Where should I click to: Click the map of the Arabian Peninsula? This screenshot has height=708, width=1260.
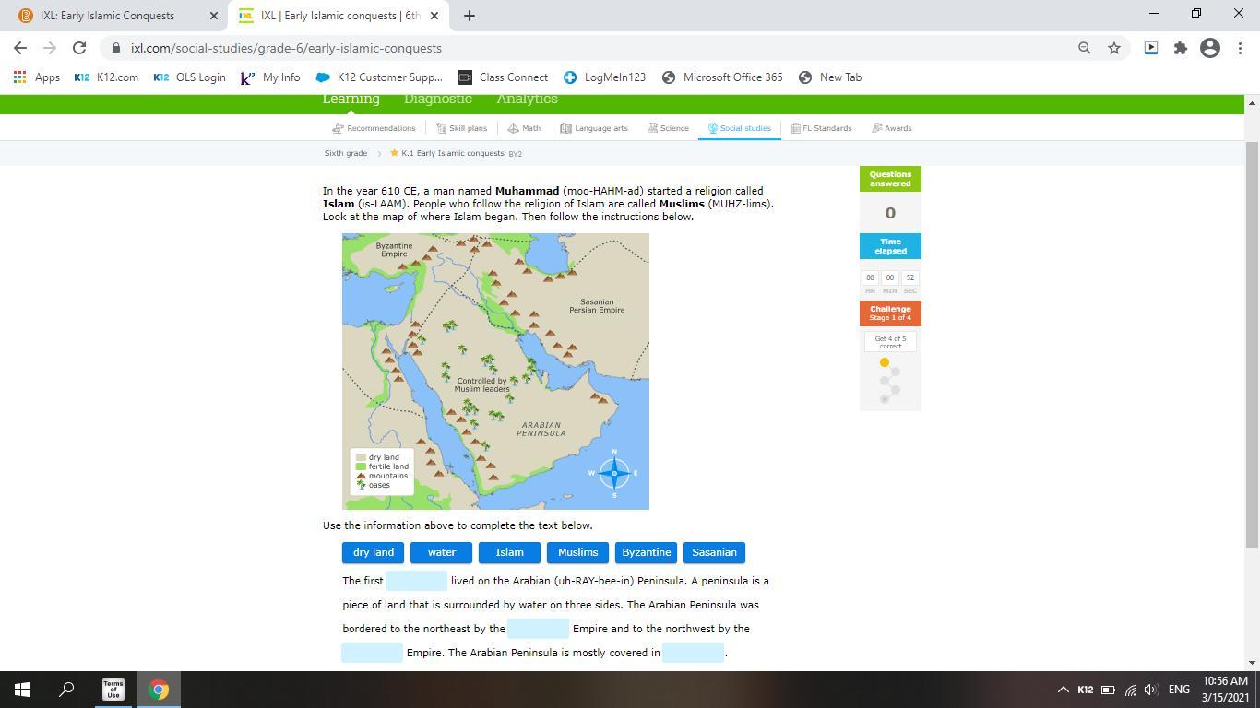point(496,372)
